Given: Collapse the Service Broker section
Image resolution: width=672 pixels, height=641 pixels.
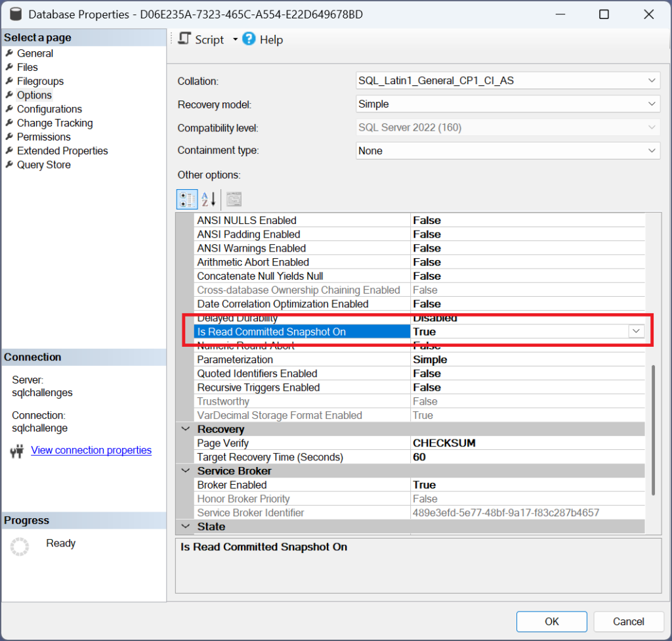Looking at the screenshot, I should [x=184, y=471].
